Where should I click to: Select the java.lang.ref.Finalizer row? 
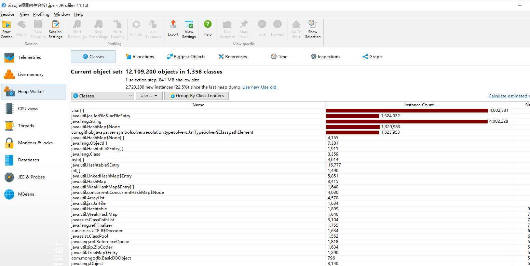pyautogui.click(x=300, y=225)
